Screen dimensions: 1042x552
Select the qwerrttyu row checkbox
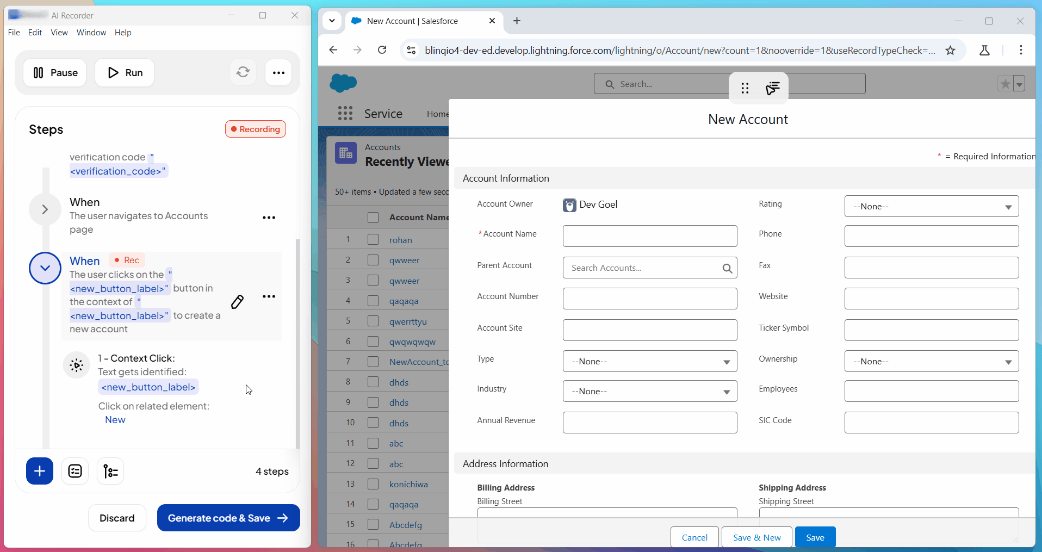pos(373,321)
